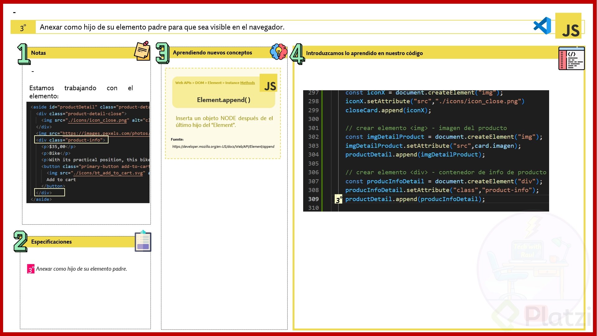Click the small JS badge on Element.append card
This screenshot has width=597, height=336.
[x=269, y=83]
